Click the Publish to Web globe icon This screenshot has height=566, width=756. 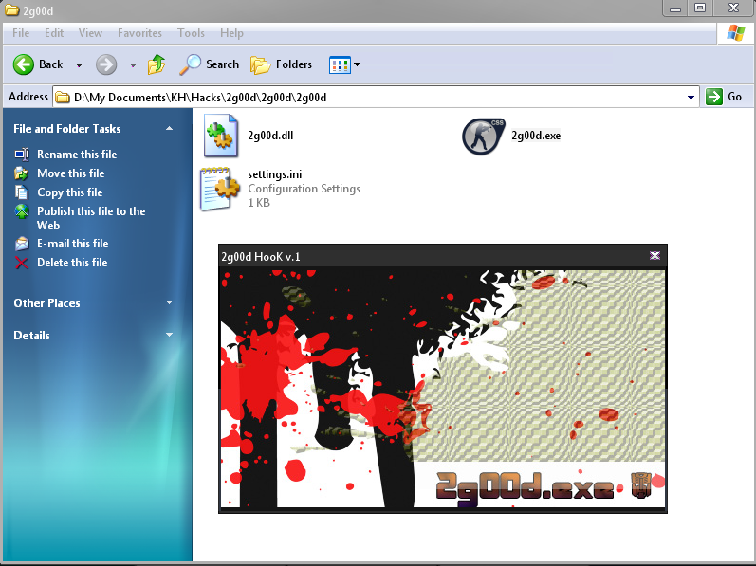[22, 211]
